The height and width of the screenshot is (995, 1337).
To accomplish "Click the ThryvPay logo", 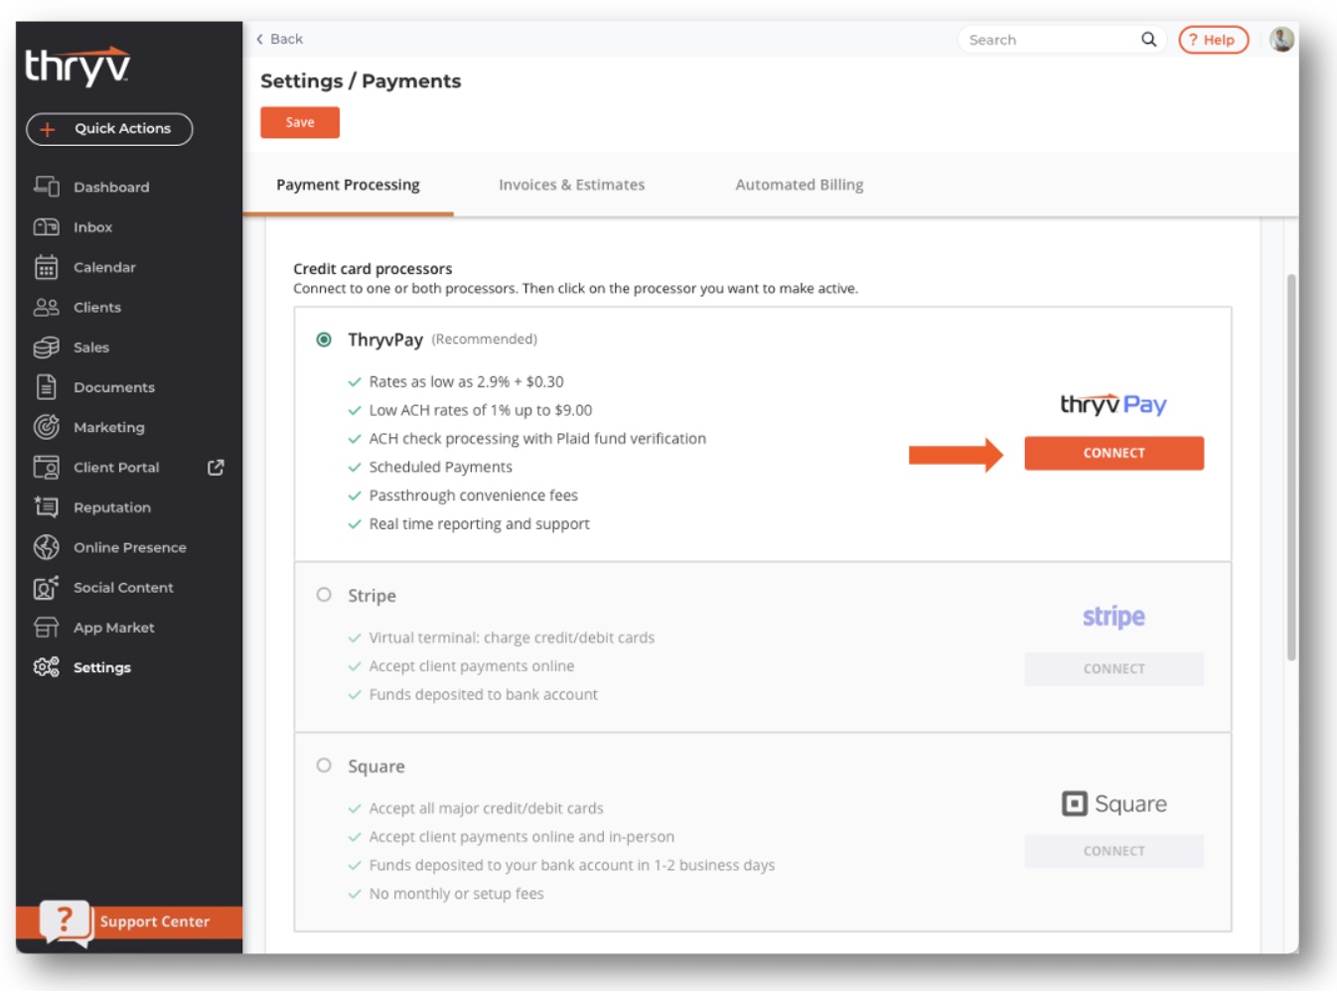I will tap(1114, 404).
